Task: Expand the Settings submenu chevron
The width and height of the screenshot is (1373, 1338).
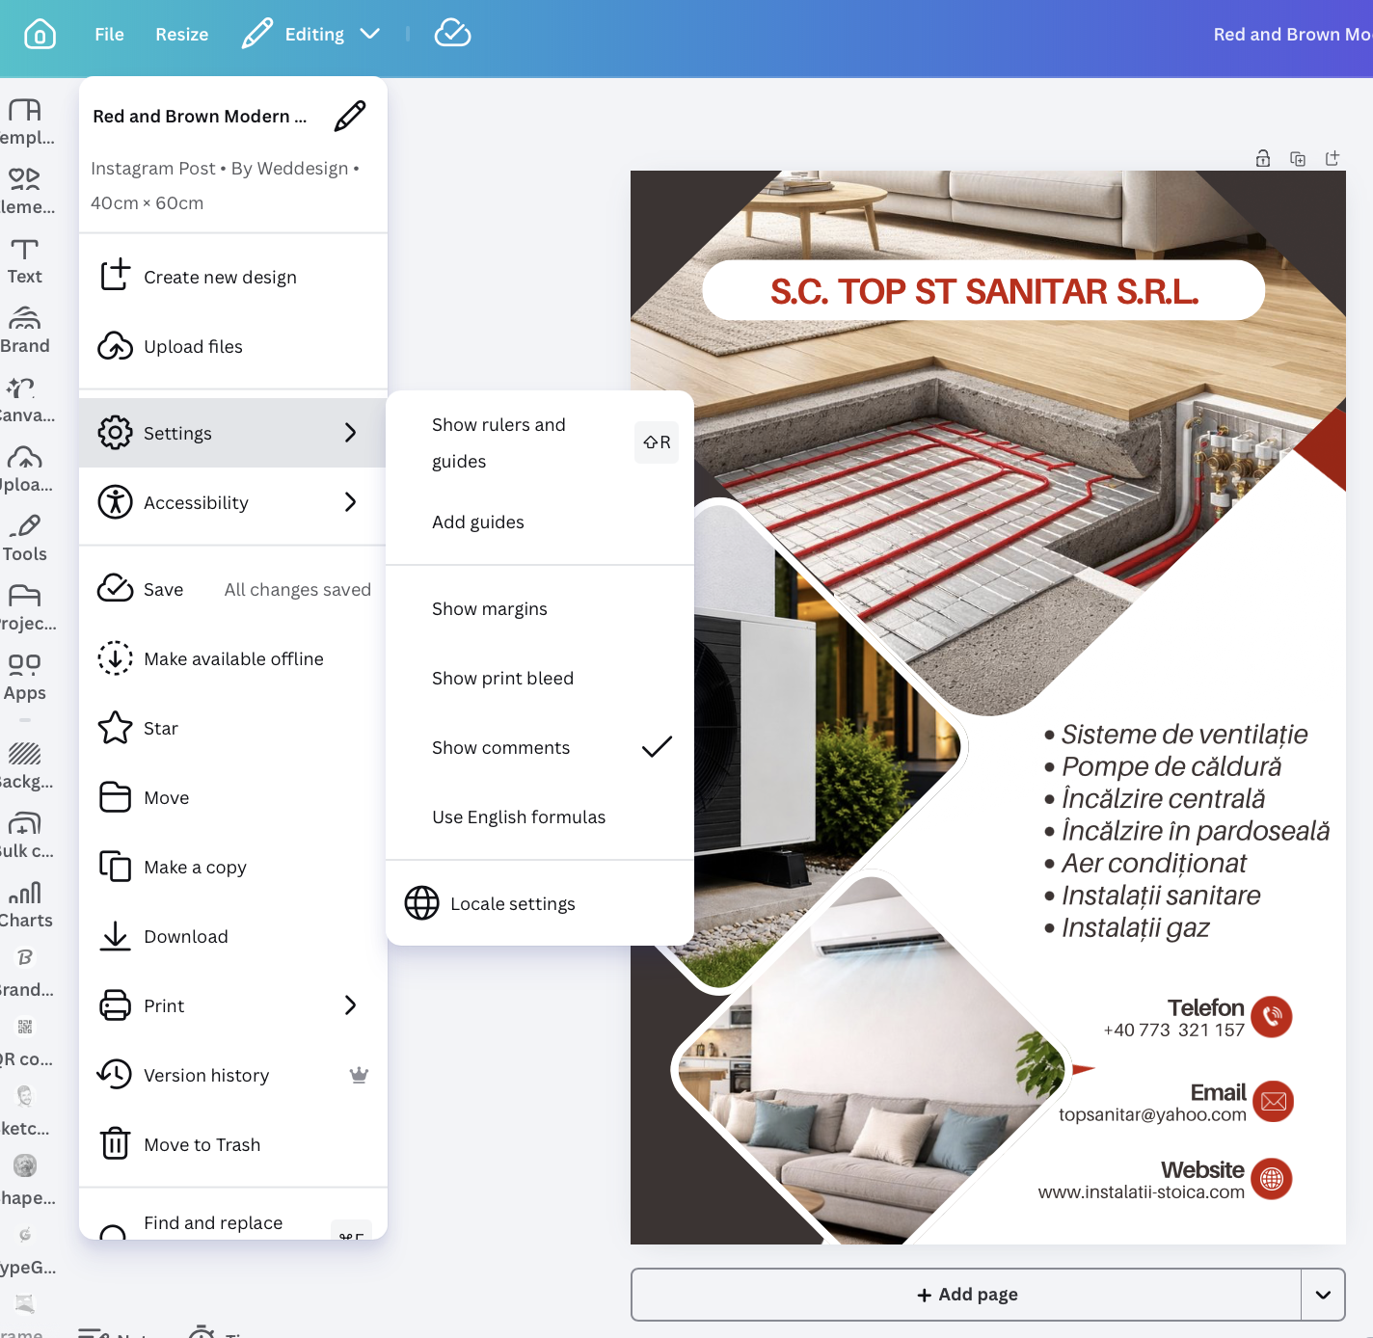Action: click(350, 433)
